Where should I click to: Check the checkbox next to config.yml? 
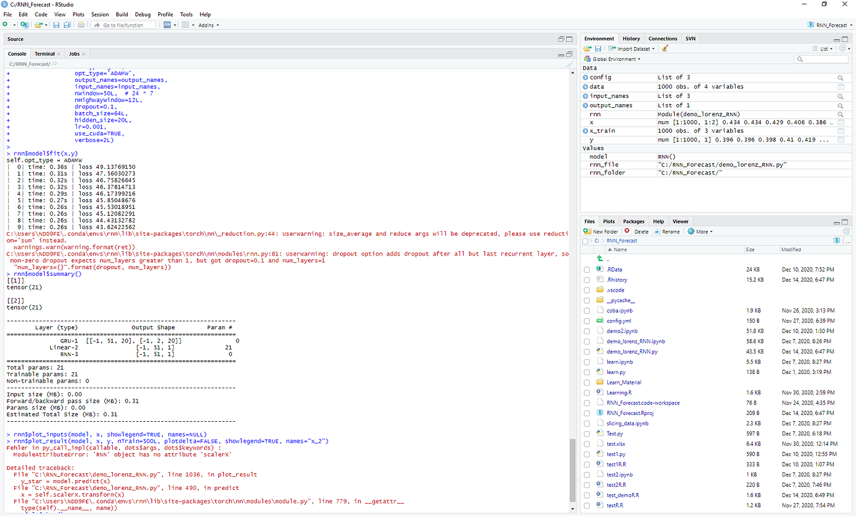[587, 321]
